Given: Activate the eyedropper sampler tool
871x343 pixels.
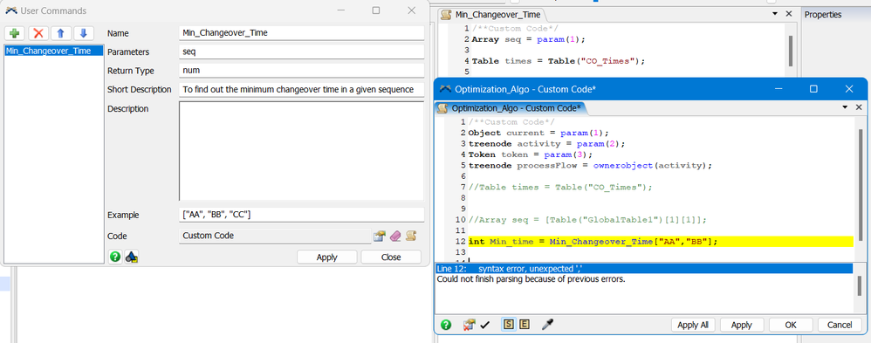Looking at the screenshot, I should 547,325.
